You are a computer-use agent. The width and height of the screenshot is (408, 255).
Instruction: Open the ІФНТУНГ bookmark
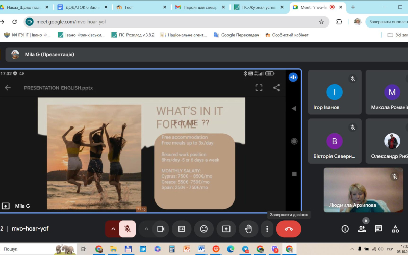click(x=27, y=35)
